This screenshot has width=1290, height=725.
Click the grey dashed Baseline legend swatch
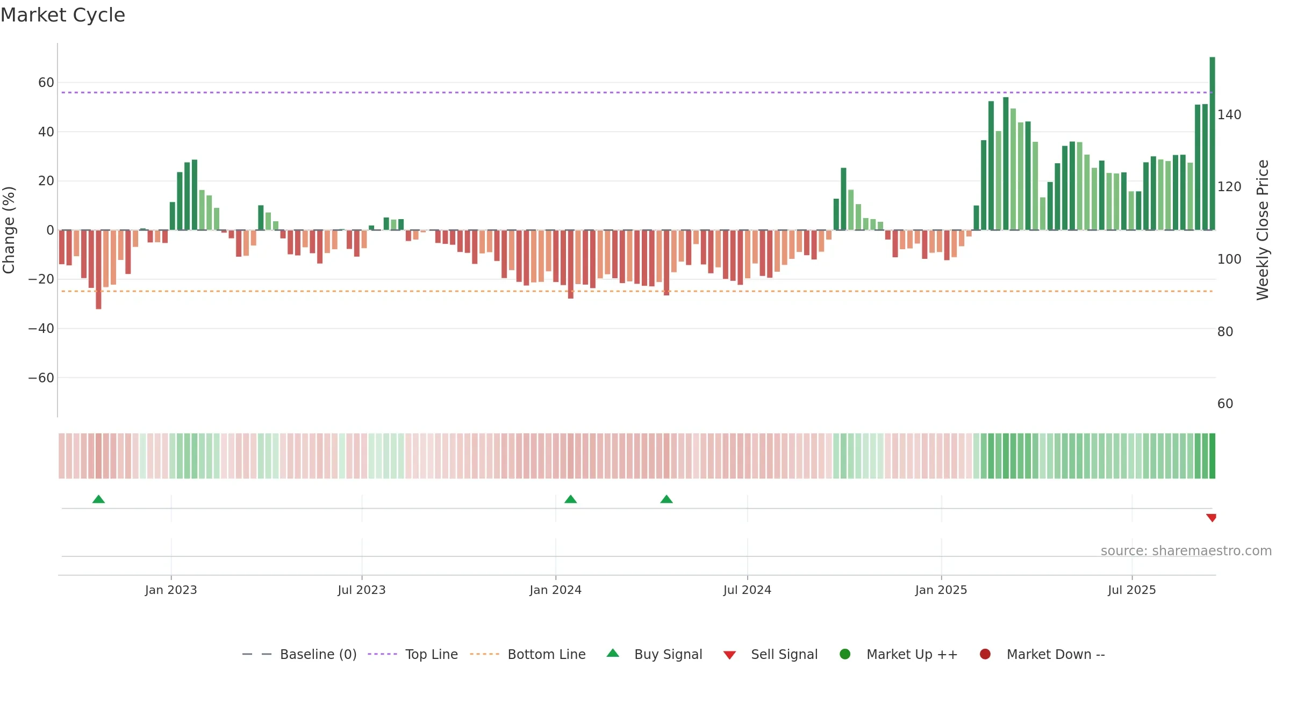click(257, 654)
